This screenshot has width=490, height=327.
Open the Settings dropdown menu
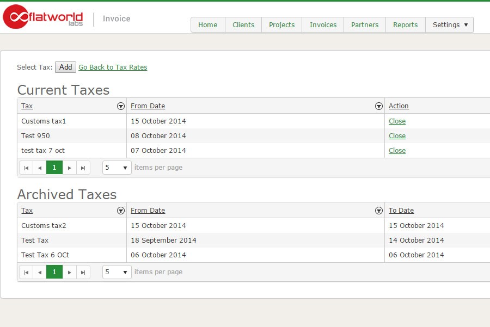click(x=450, y=24)
